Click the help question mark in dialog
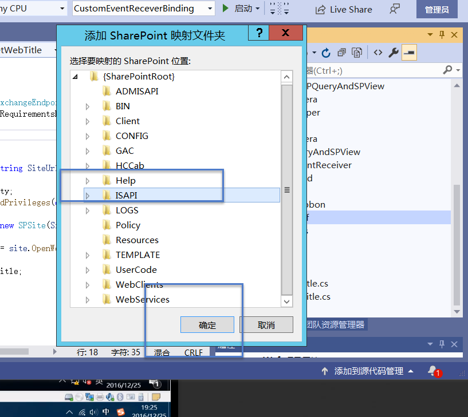This screenshot has height=417, width=468. pyautogui.click(x=259, y=33)
